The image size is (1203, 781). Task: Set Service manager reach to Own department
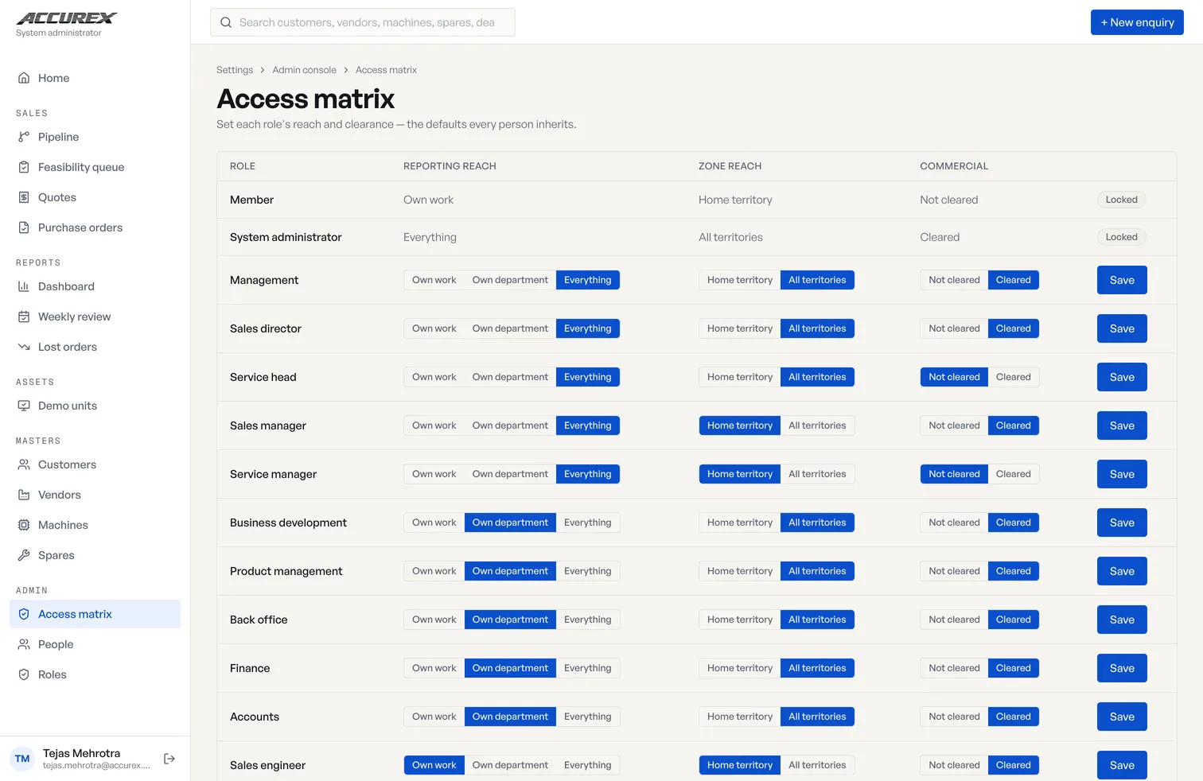click(x=510, y=474)
